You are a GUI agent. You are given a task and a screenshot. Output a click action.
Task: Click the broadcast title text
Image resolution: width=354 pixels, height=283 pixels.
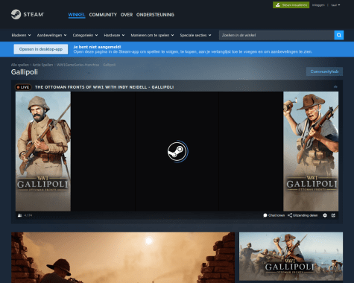coord(104,87)
